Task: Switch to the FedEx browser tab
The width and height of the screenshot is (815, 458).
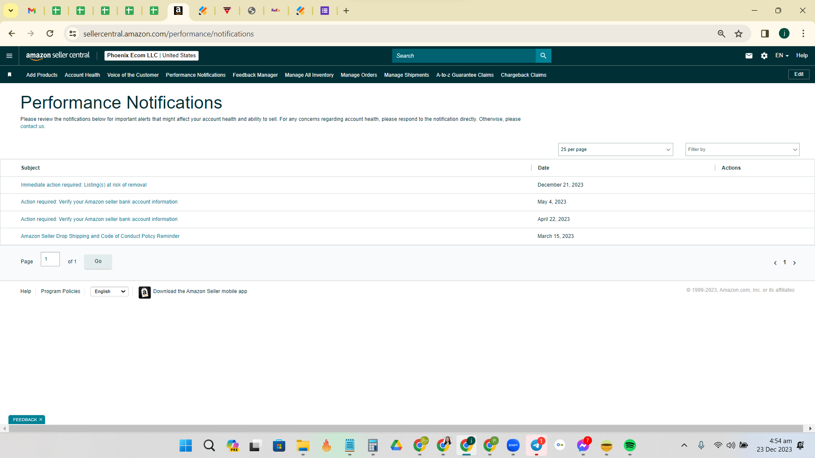Action: [x=276, y=11]
